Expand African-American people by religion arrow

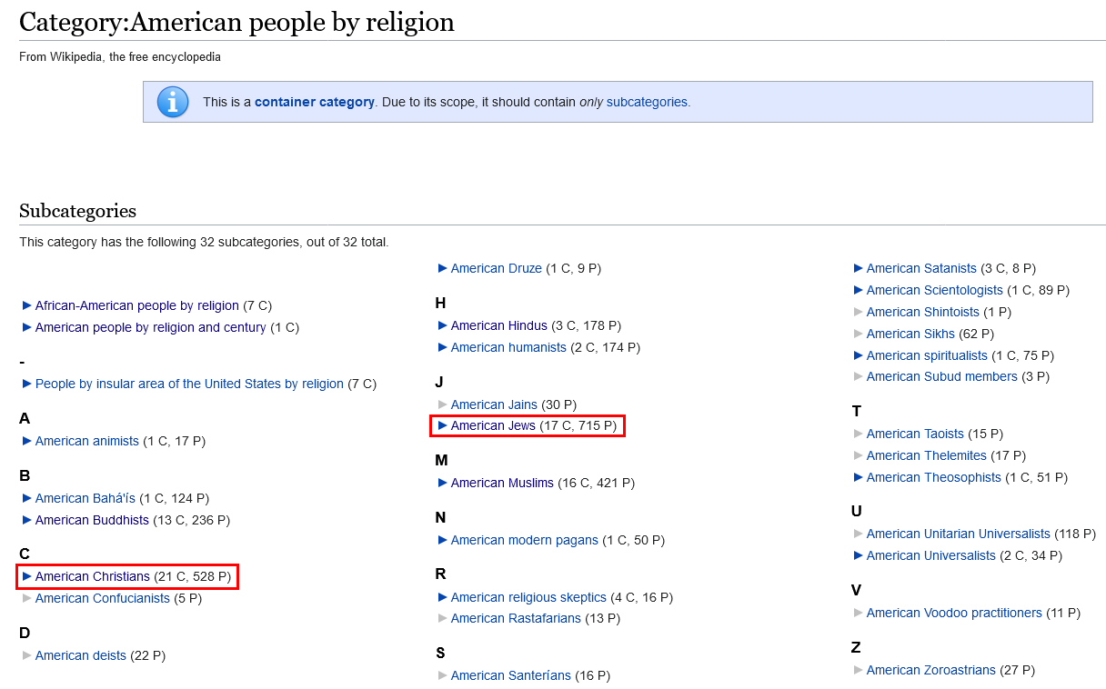pos(27,305)
